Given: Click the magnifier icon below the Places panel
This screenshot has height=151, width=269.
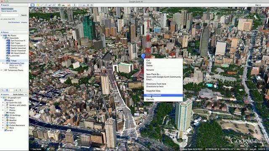Looking at the screenshot, I should point(3,90).
